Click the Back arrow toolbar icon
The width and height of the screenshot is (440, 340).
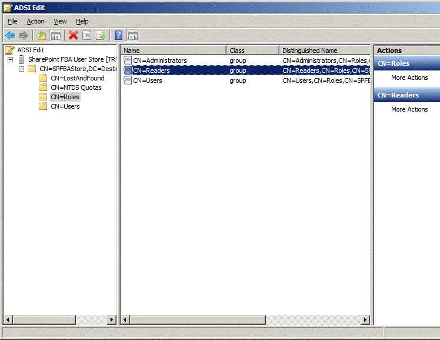point(10,36)
